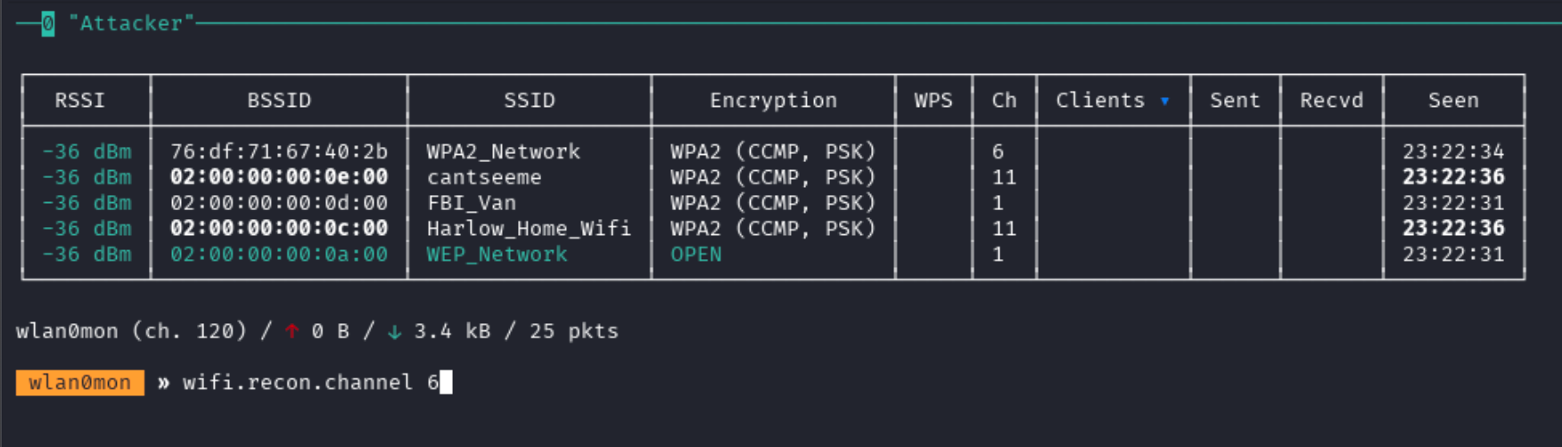
Task: Click the tmux window index 0 marker
Action: pyautogui.click(x=48, y=24)
